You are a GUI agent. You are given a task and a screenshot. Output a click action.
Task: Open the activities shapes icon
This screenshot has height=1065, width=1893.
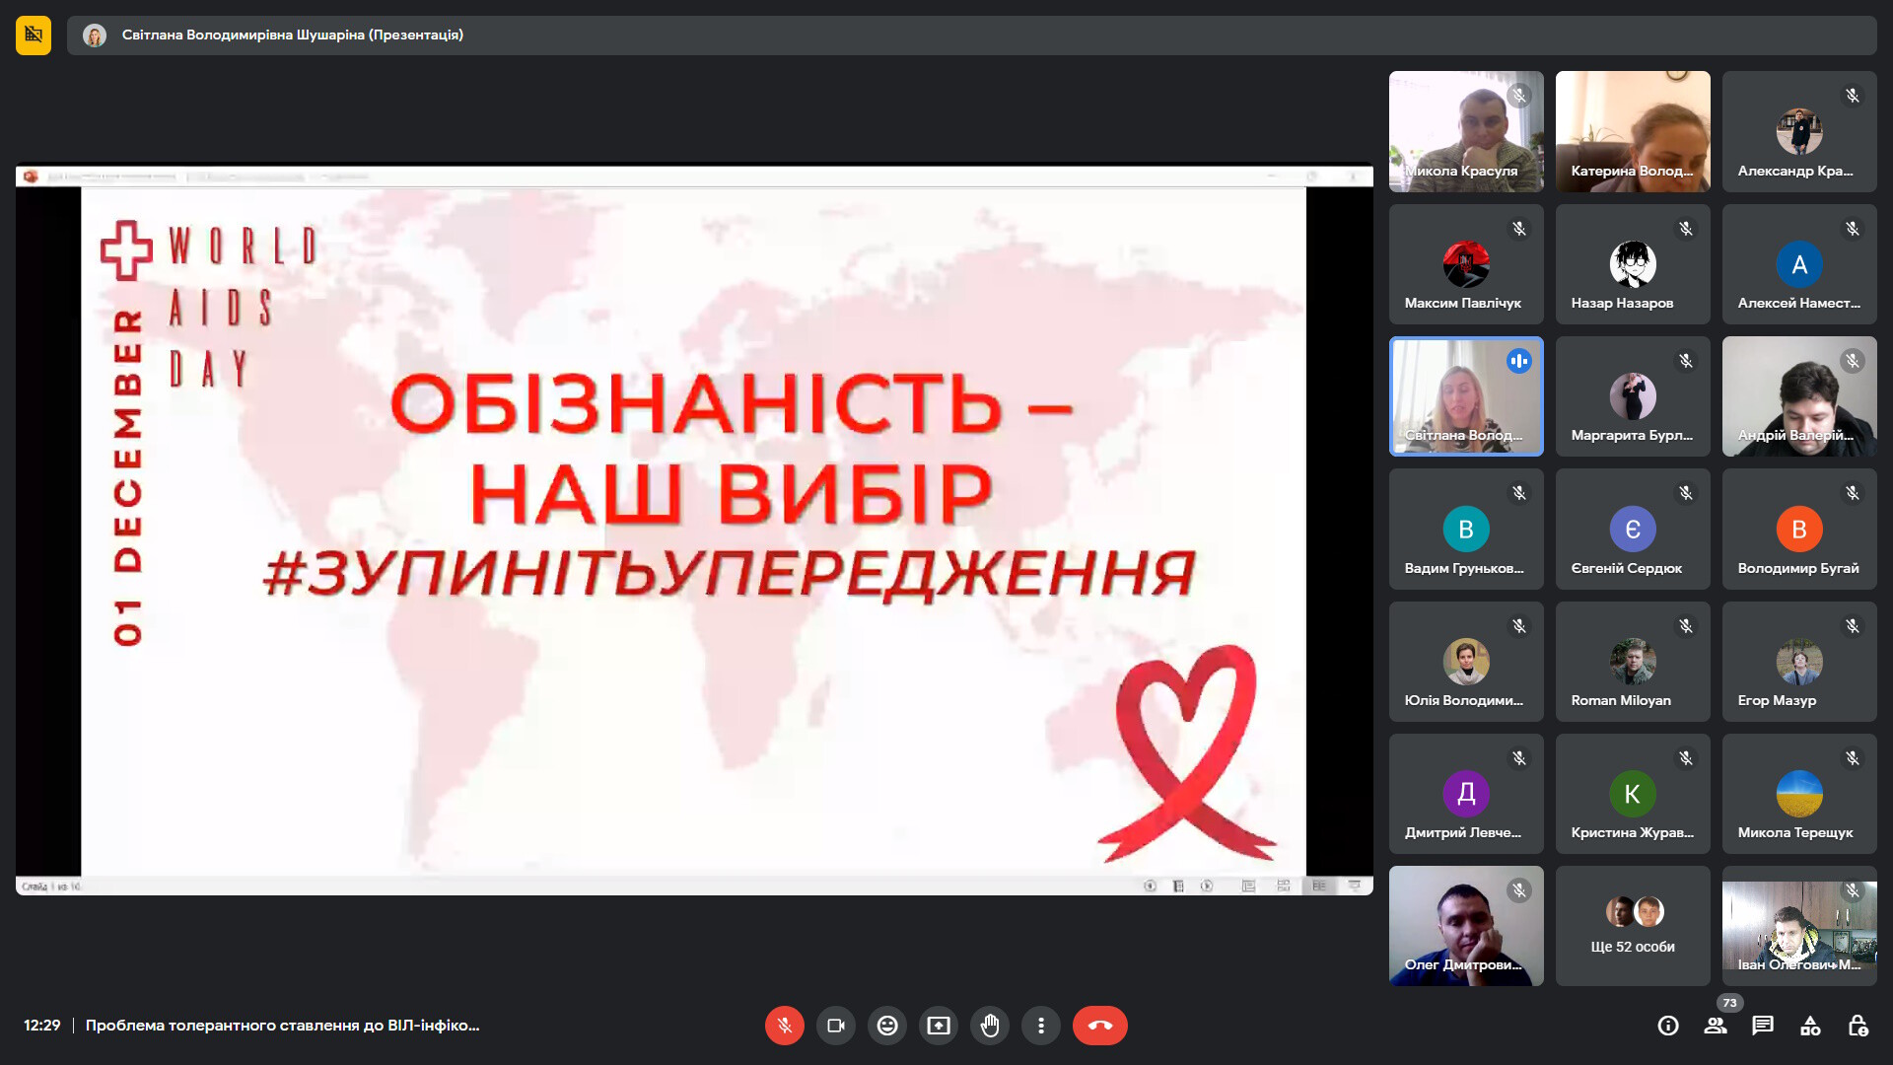[x=1810, y=1026]
